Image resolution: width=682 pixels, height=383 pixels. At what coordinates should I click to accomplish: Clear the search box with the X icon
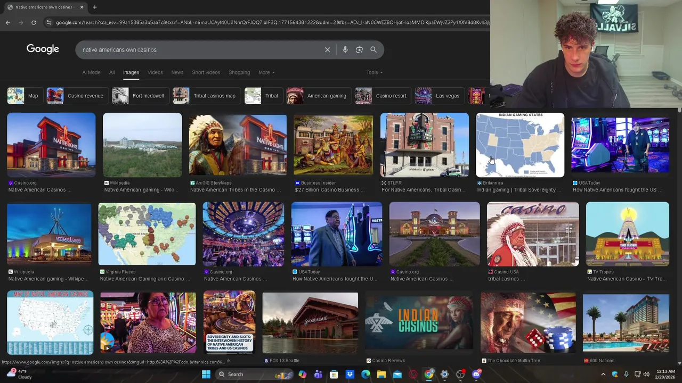[327, 49]
